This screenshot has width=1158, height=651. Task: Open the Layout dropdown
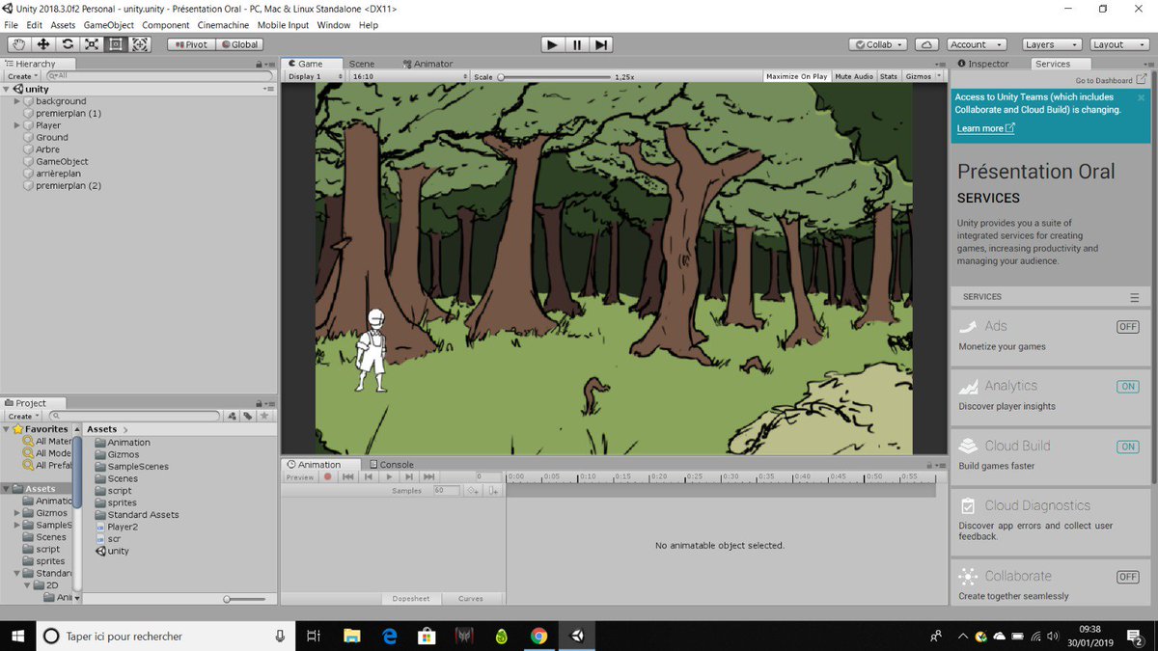pyautogui.click(x=1119, y=44)
